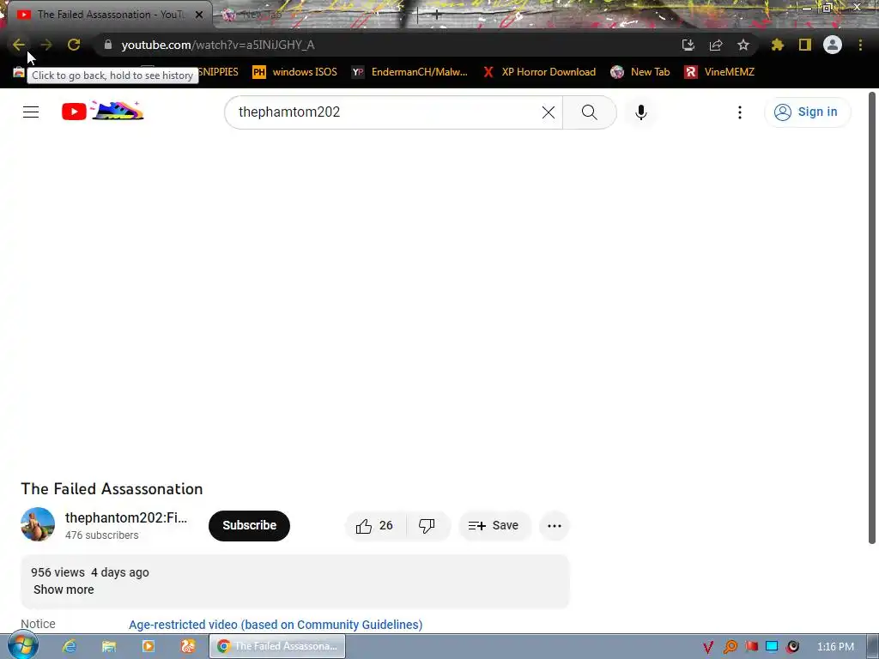Click the Sign in button
Screen dimensions: 879x659
[807, 112]
